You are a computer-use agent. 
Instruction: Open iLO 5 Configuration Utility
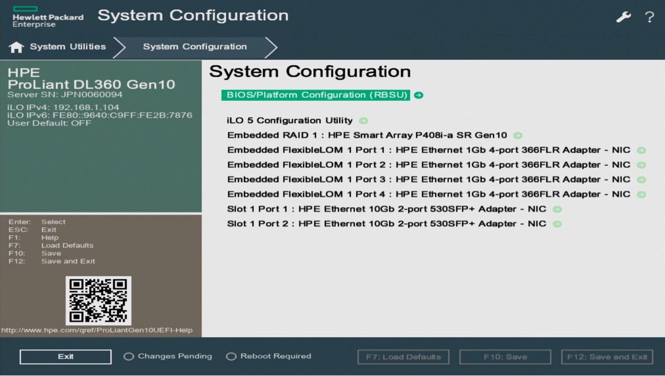[x=290, y=121]
